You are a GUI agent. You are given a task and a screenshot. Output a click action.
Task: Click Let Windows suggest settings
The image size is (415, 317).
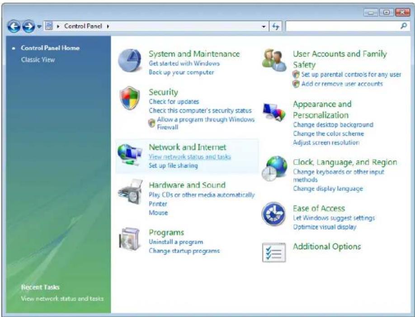point(334,218)
